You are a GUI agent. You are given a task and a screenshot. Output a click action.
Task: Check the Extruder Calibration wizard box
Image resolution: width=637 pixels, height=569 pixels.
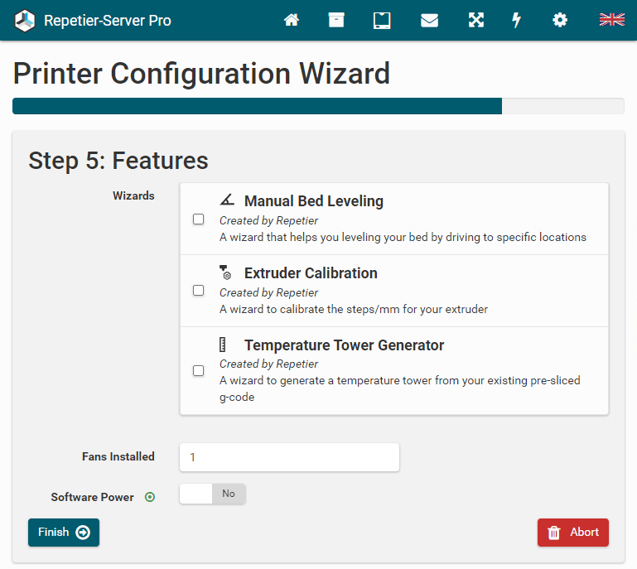[199, 291]
